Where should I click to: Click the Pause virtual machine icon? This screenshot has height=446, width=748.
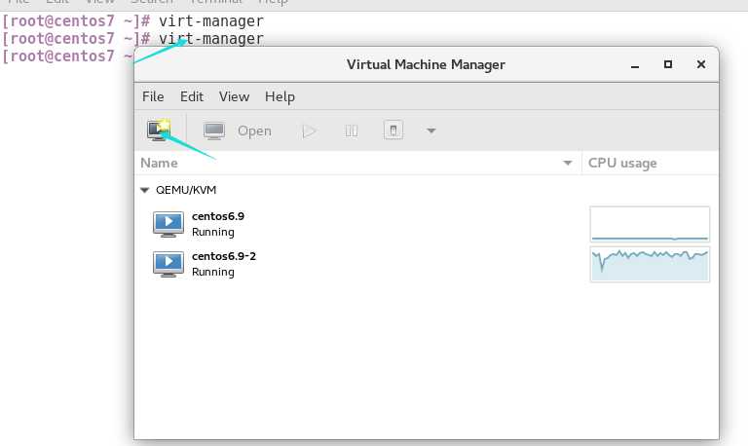351,130
